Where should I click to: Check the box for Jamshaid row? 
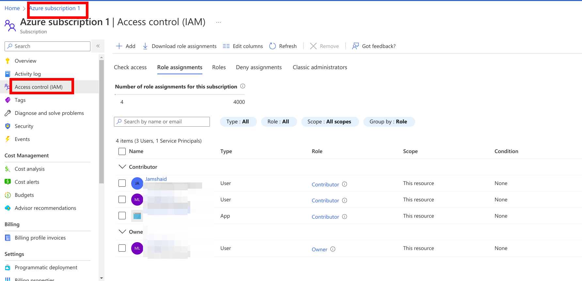pos(122,183)
